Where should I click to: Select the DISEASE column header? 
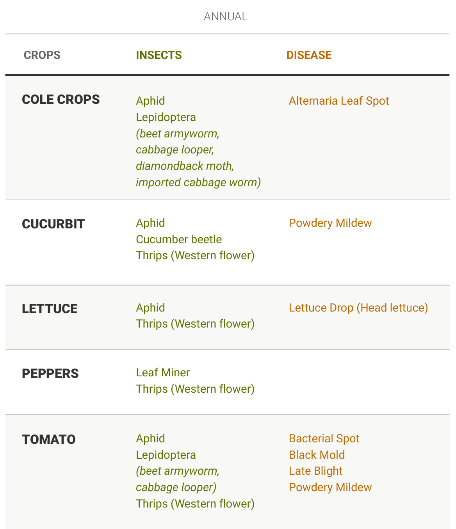[309, 55]
